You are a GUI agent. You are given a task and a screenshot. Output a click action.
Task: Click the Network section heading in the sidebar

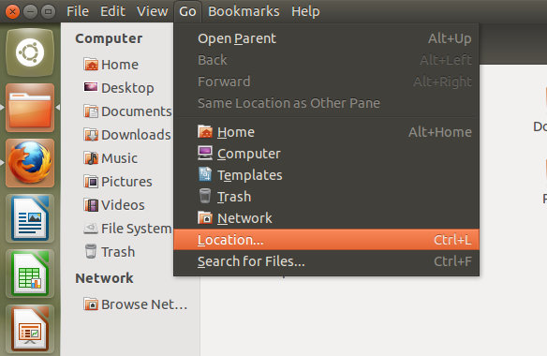[104, 278]
